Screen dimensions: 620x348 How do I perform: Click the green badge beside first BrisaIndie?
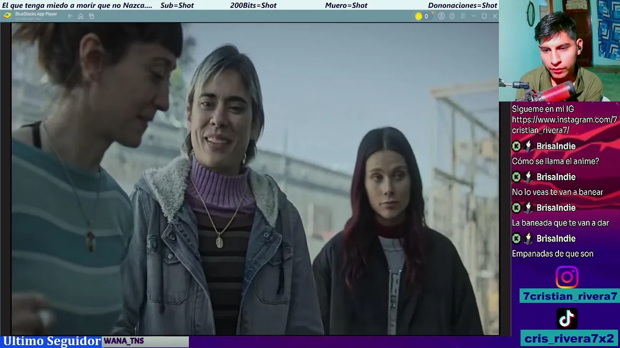click(516, 146)
